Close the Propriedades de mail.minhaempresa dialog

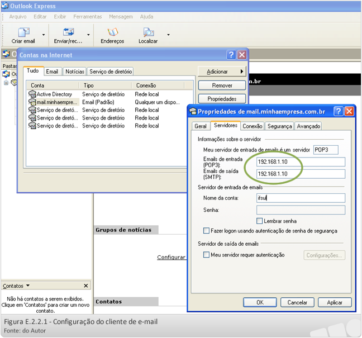pyautogui.click(x=349, y=111)
